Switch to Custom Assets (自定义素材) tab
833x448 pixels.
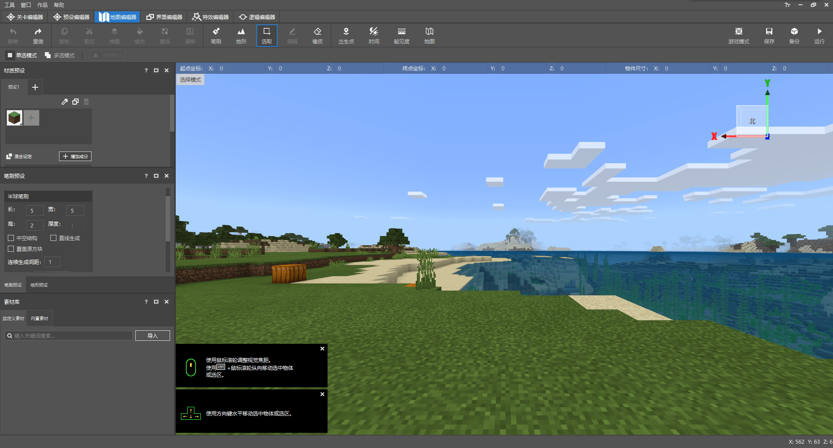click(13, 319)
